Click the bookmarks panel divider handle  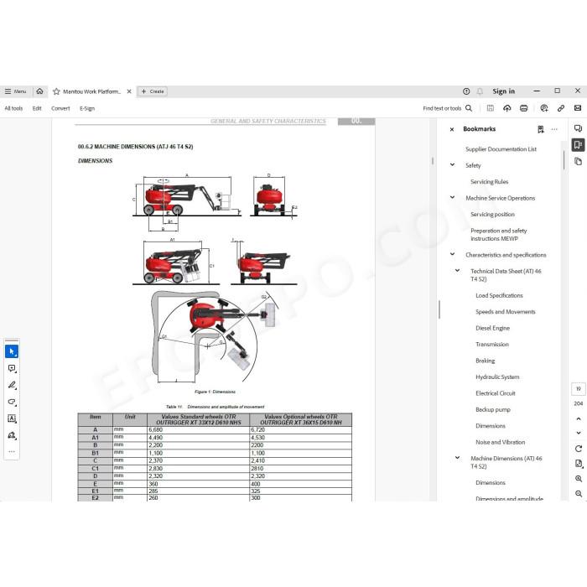click(439, 309)
